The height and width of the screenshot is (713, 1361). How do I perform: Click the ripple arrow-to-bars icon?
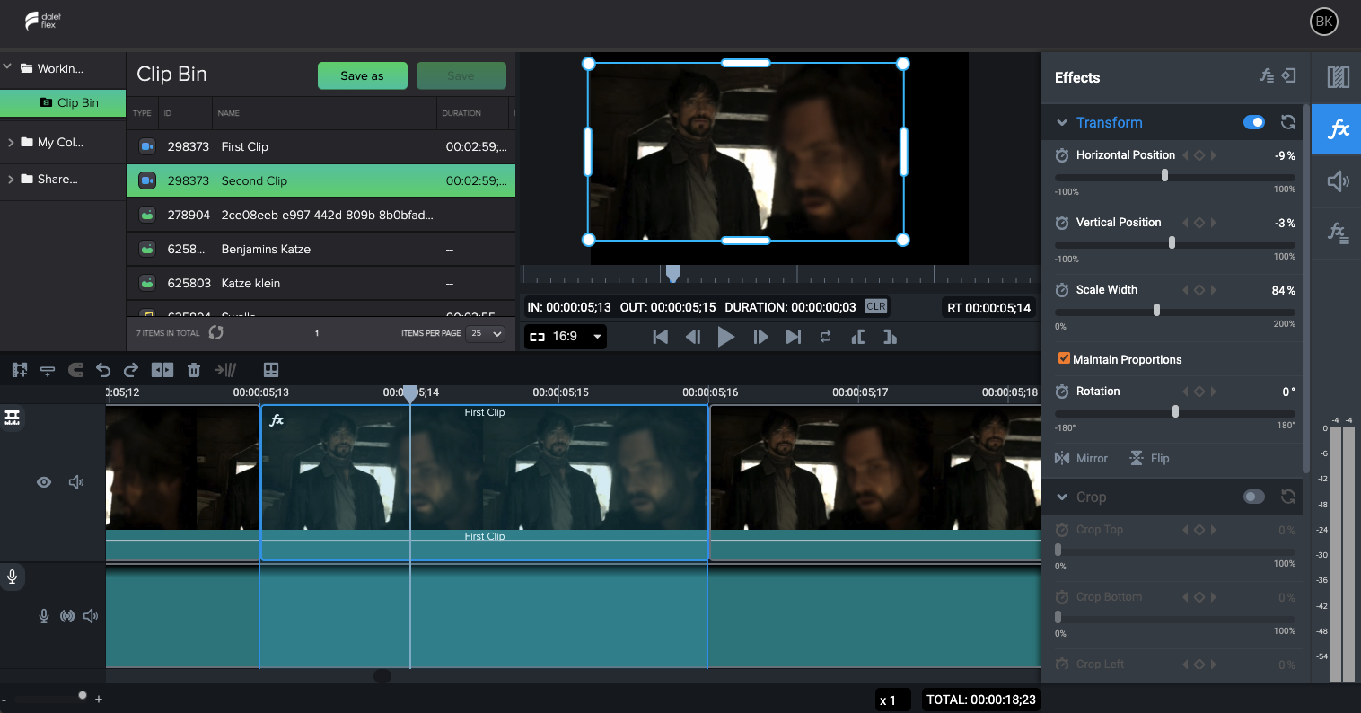pos(224,369)
